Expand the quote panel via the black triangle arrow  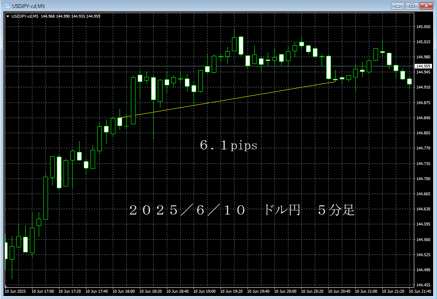[x=8, y=16]
